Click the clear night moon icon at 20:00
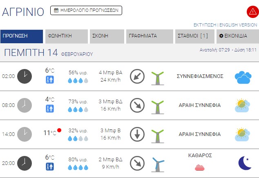Screen dimensions: 259x178 tap(245, 163)
